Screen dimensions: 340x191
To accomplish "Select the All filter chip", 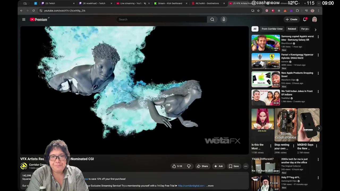I will click(255, 29).
